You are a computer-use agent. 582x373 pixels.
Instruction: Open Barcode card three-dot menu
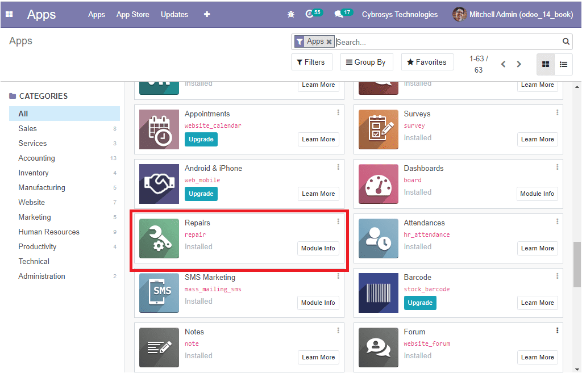point(557,276)
